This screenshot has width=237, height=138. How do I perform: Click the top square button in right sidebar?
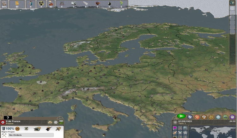[232, 8]
